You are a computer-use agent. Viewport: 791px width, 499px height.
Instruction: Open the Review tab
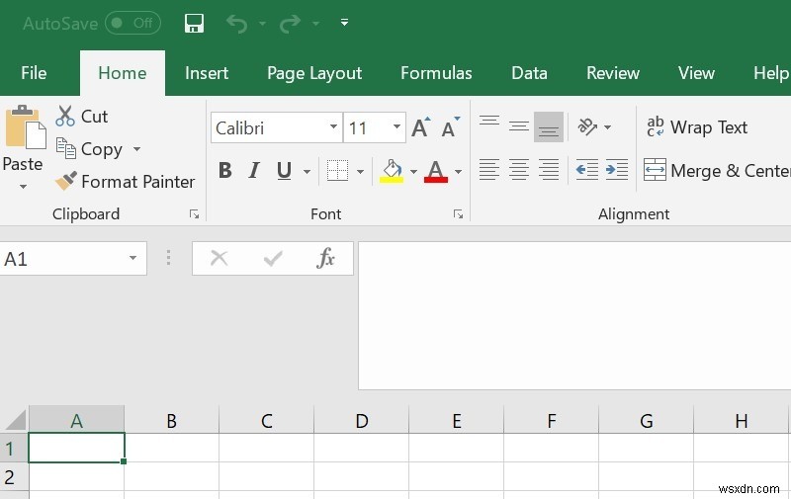[613, 73]
